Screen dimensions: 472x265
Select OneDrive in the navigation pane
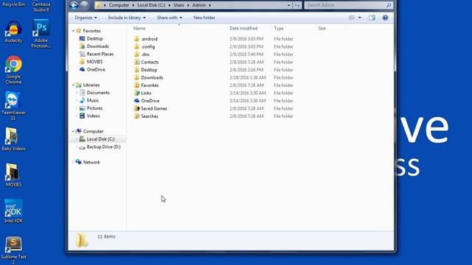click(96, 69)
